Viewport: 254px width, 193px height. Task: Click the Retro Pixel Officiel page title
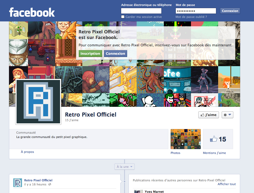[x=91, y=115]
